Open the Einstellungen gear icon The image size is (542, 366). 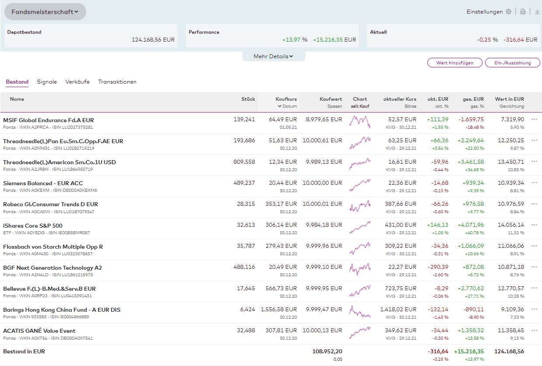pos(508,12)
